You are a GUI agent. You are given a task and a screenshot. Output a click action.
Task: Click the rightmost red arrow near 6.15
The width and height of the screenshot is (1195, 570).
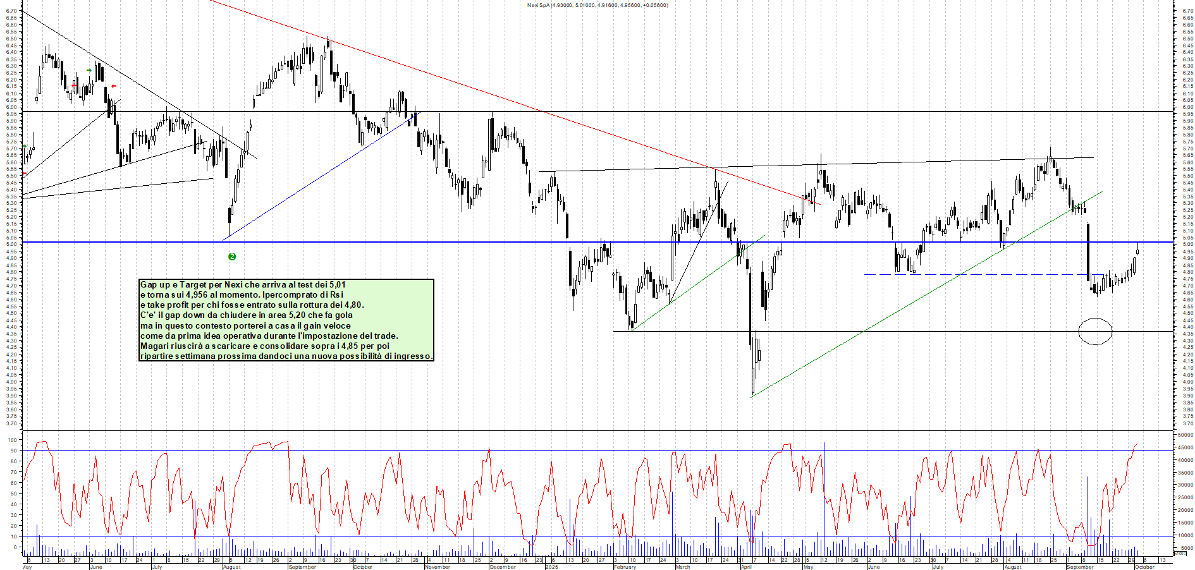[x=114, y=86]
